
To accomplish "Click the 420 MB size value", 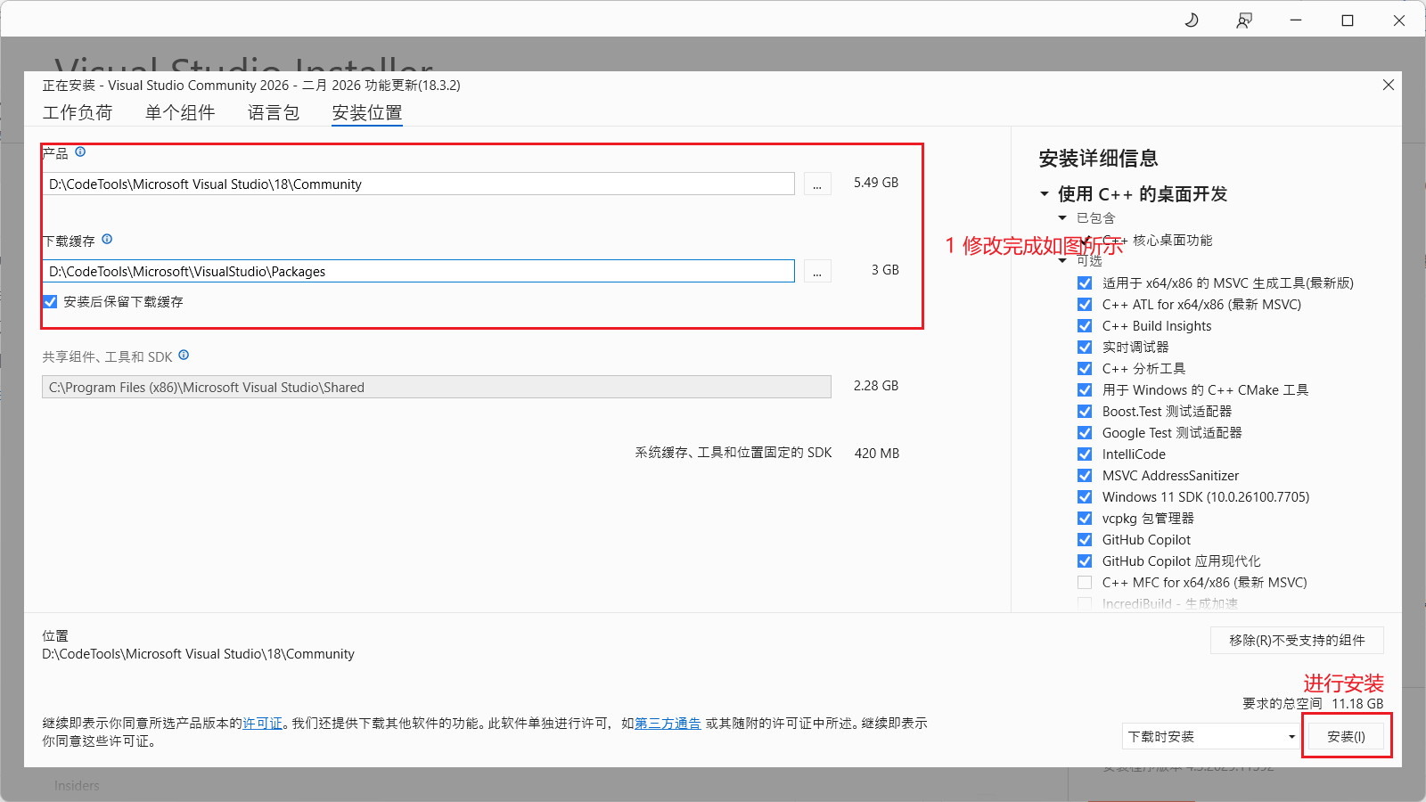I will pos(877,454).
